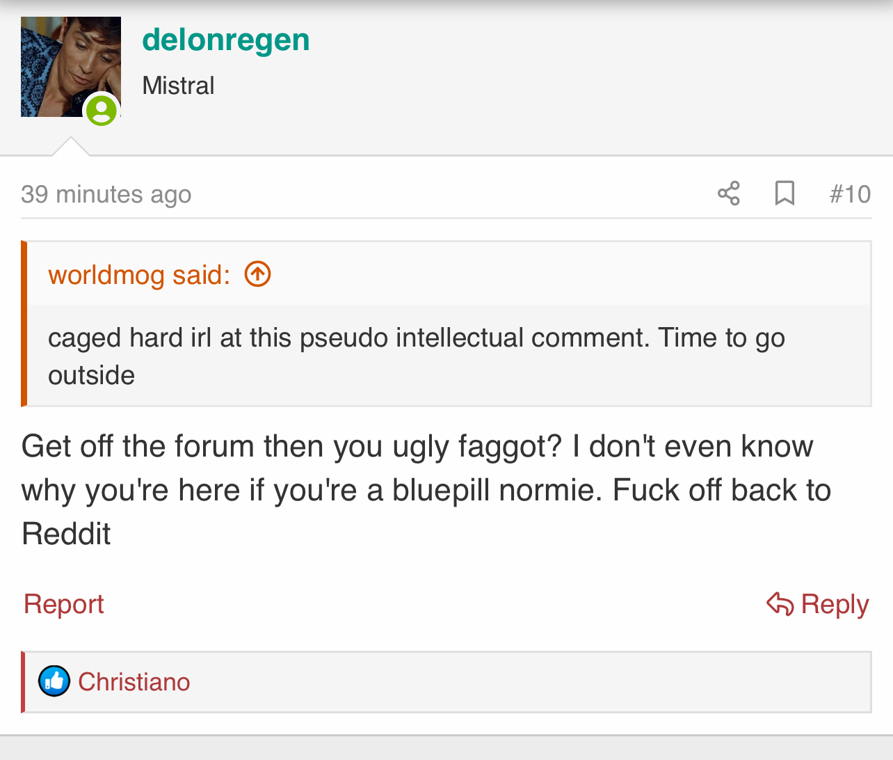Open the reactions list bar
The image size is (893, 760).
click(x=447, y=682)
